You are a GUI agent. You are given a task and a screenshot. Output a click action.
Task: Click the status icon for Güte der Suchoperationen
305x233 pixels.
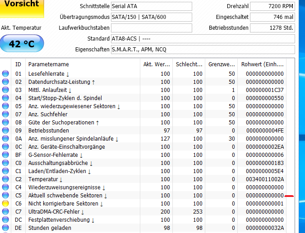[x=5, y=123]
